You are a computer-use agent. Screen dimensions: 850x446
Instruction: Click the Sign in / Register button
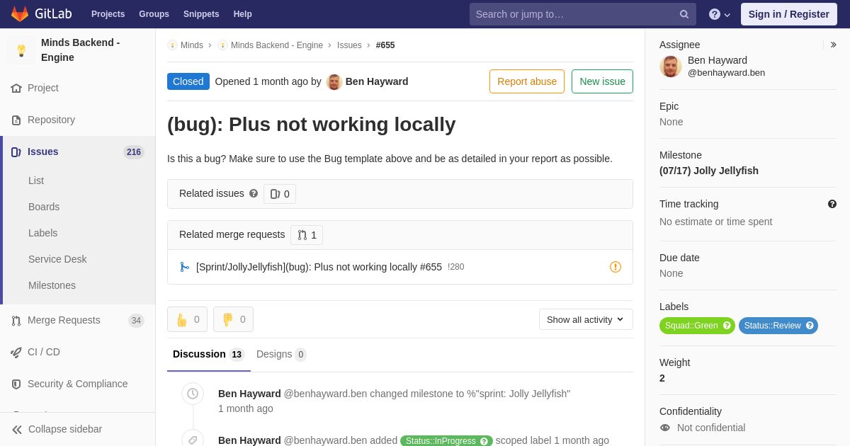pyautogui.click(x=788, y=14)
